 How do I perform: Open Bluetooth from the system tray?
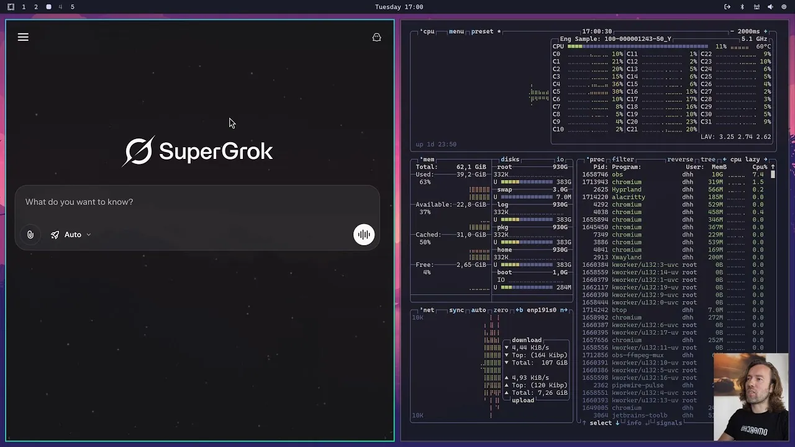(x=742, y=7)
